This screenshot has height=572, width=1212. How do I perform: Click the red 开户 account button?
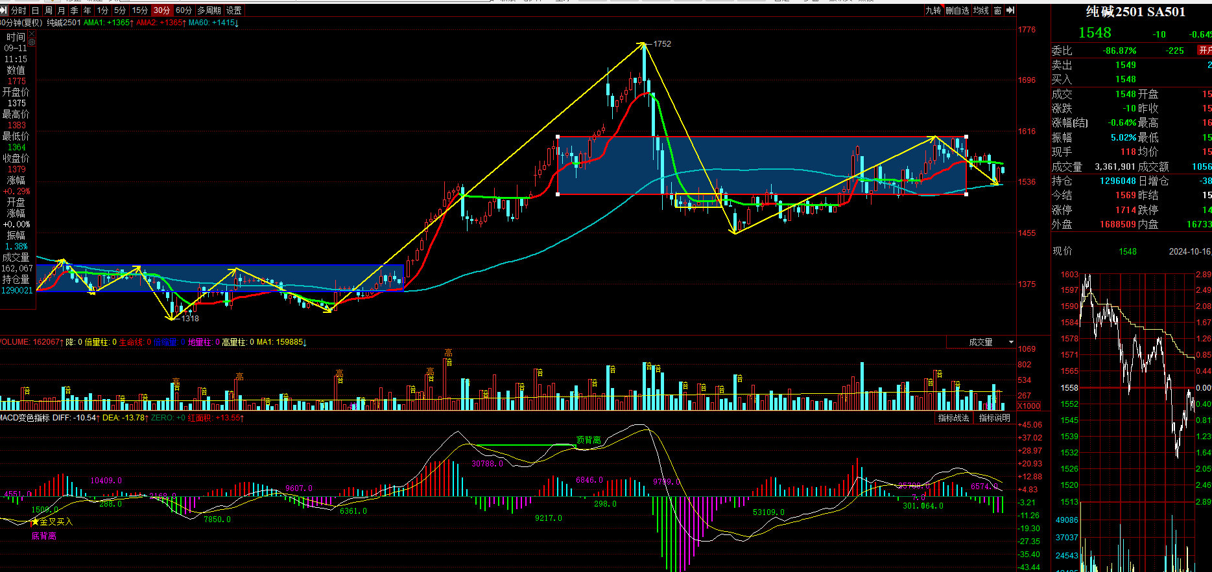pos(1204,51)
